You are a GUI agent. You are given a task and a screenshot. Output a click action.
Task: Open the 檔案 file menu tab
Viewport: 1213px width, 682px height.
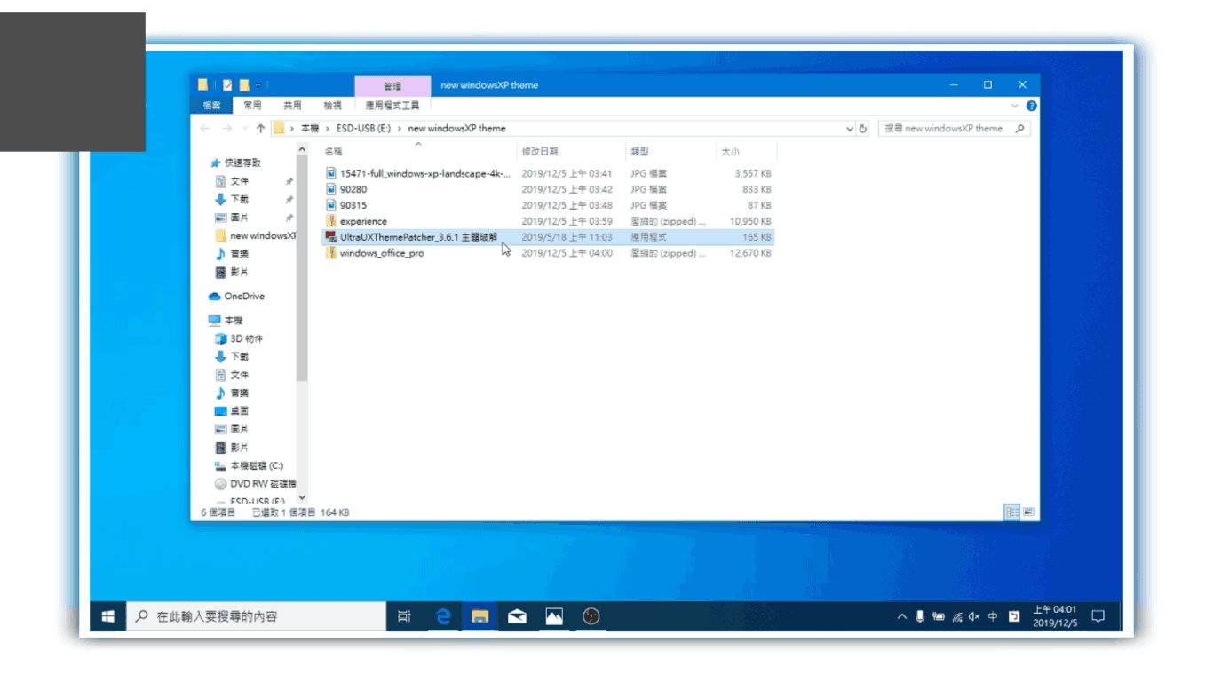click(x=212, y=105)
